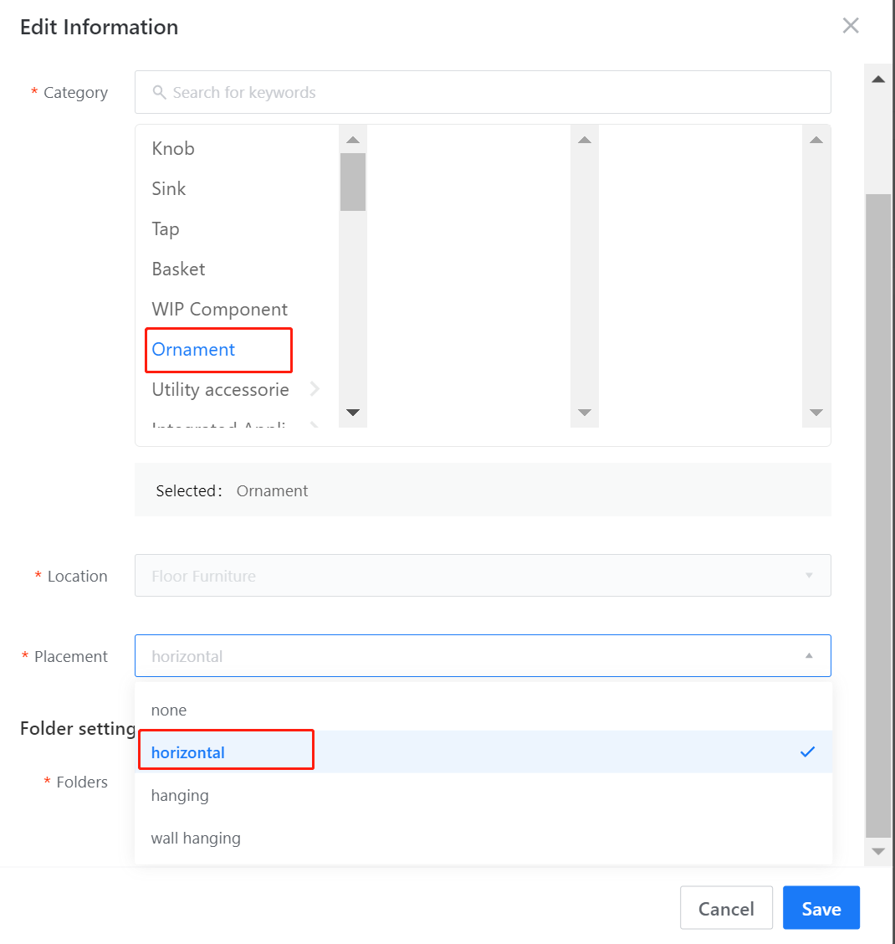This screenshot has height=944, width=895.
Task: Open the Location dropdown
Action: pyautogui.click(x=483, y=576)
